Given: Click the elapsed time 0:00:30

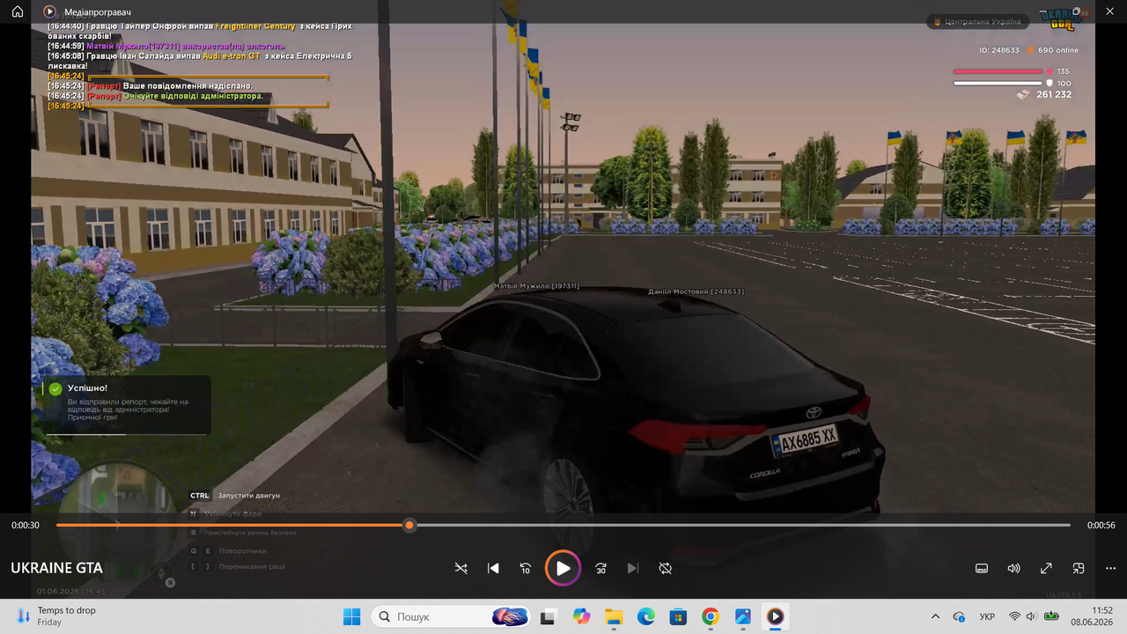Looking at the screenshot, I should tap(26, 525).
